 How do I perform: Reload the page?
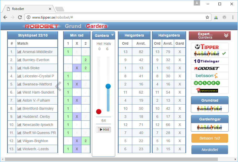(x=20, y=17)
